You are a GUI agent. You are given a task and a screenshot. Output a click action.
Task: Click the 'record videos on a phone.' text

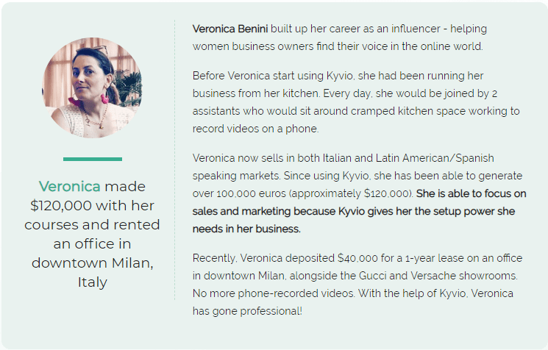pyautogui.click(x=255, y=129)
